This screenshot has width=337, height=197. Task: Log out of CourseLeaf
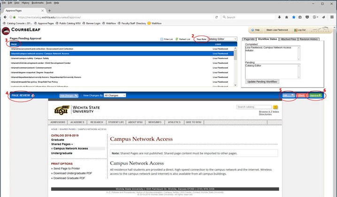pyautogui.click(x=300, y=30)
